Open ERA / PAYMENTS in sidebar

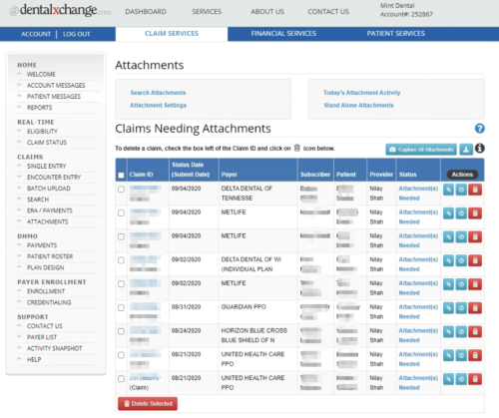(x=50, y=210)
